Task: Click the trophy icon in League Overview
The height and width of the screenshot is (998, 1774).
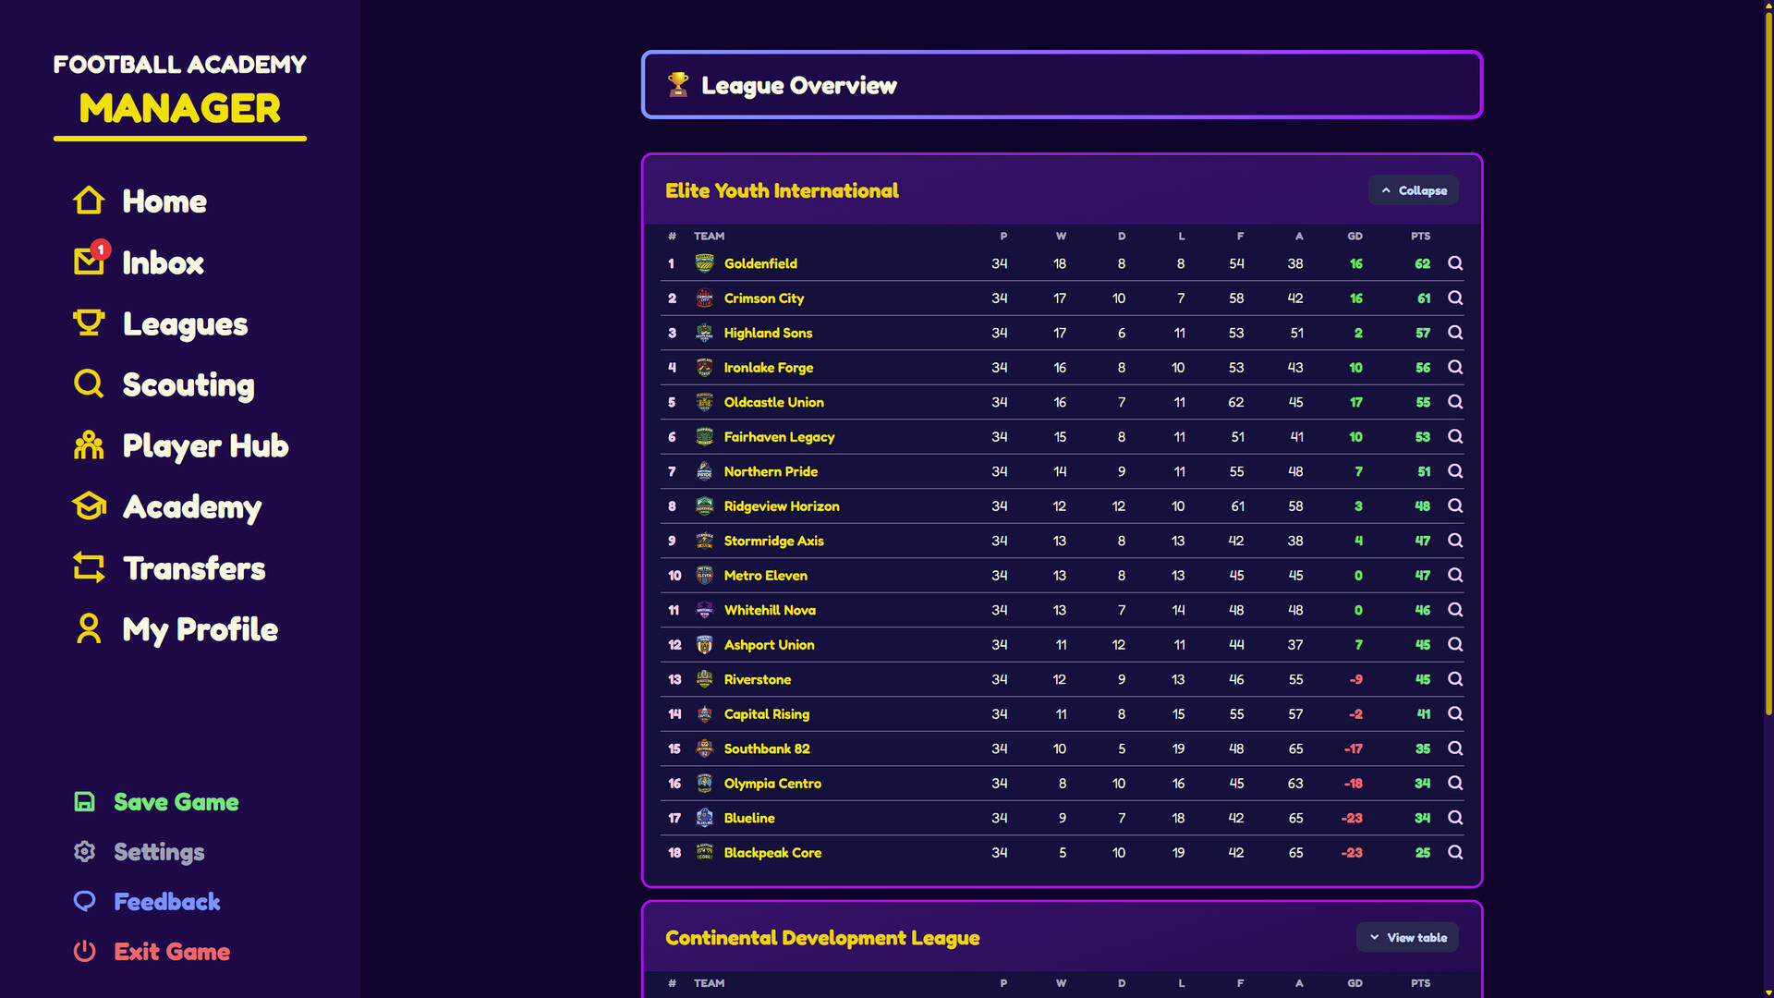Action: click(678, 85)
